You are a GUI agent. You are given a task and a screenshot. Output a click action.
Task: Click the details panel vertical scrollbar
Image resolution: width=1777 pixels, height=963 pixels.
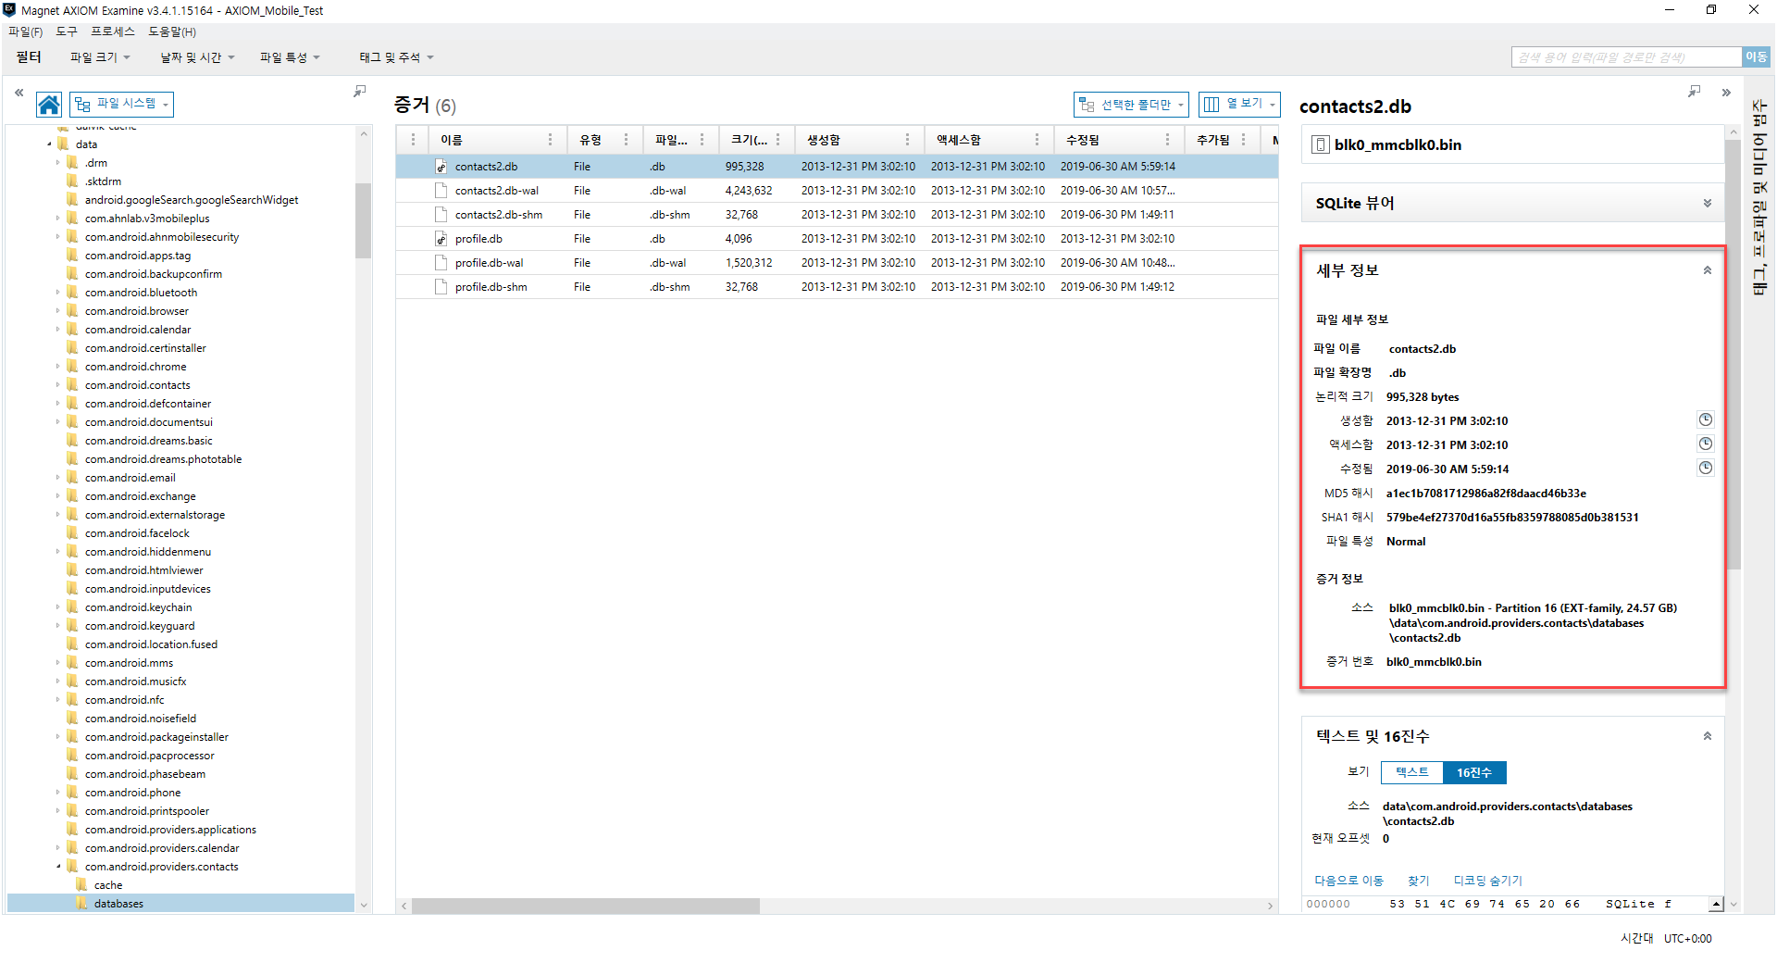click(1733, 354)
